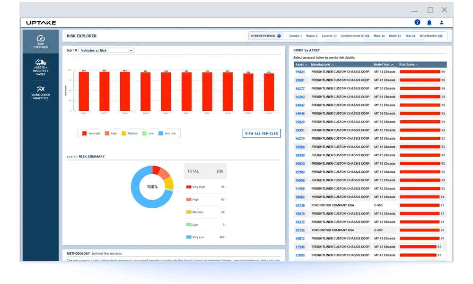
Task: Open asset 94947 link
Action: coord(300,106)
